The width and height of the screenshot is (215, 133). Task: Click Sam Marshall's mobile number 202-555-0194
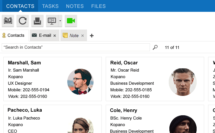click(36, 90)
